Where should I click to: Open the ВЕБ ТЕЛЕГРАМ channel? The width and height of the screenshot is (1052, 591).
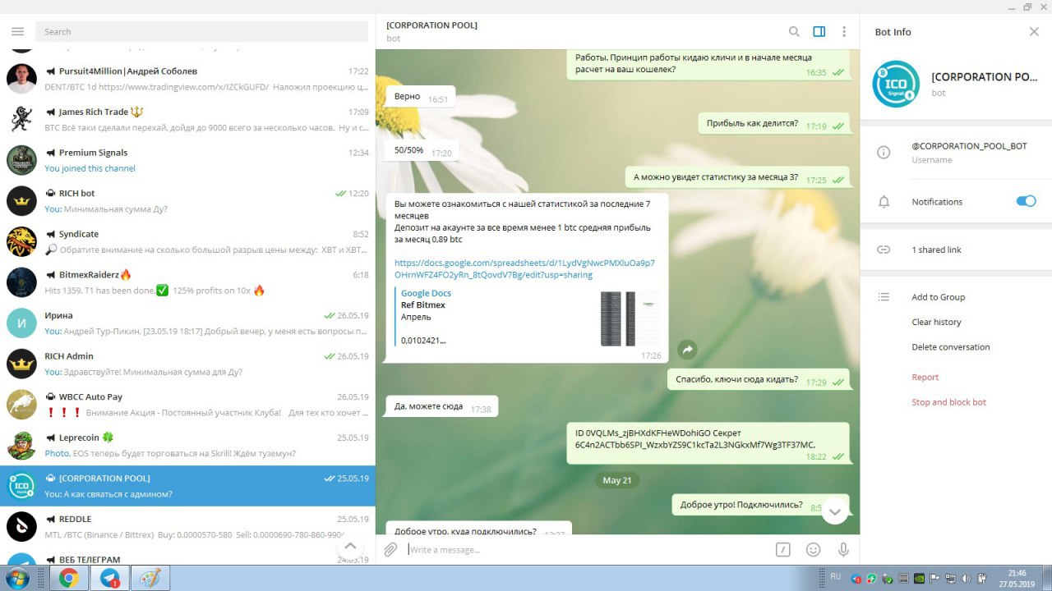187,557
